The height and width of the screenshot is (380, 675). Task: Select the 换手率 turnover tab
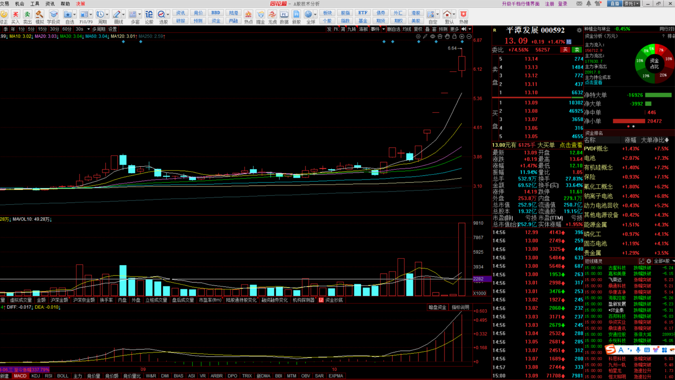click(106, 300)
